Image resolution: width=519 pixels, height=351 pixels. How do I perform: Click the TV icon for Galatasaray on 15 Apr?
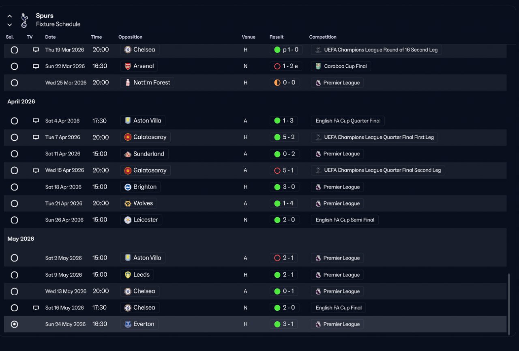point(36,170)
